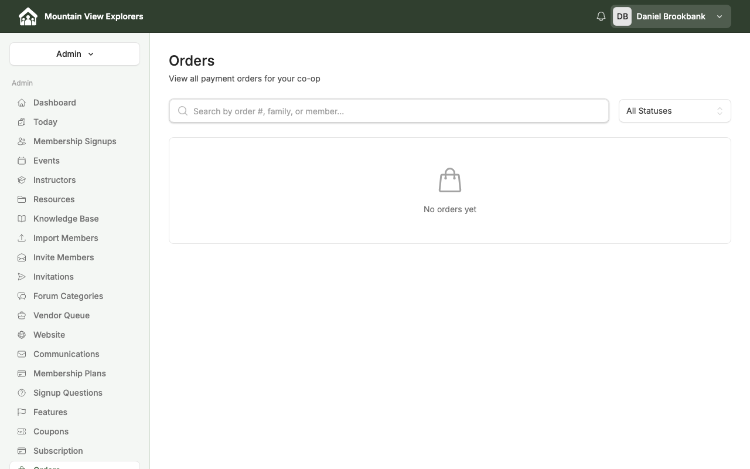Click the Today sidebar icon
Screen dimensions: 750x469
pos(22,122)
